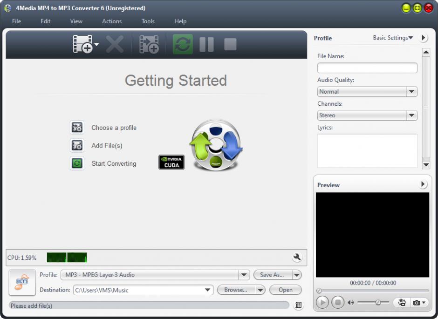
Task: Maximize the converter window
Action: pyautogui.click(x=417, y=8)
